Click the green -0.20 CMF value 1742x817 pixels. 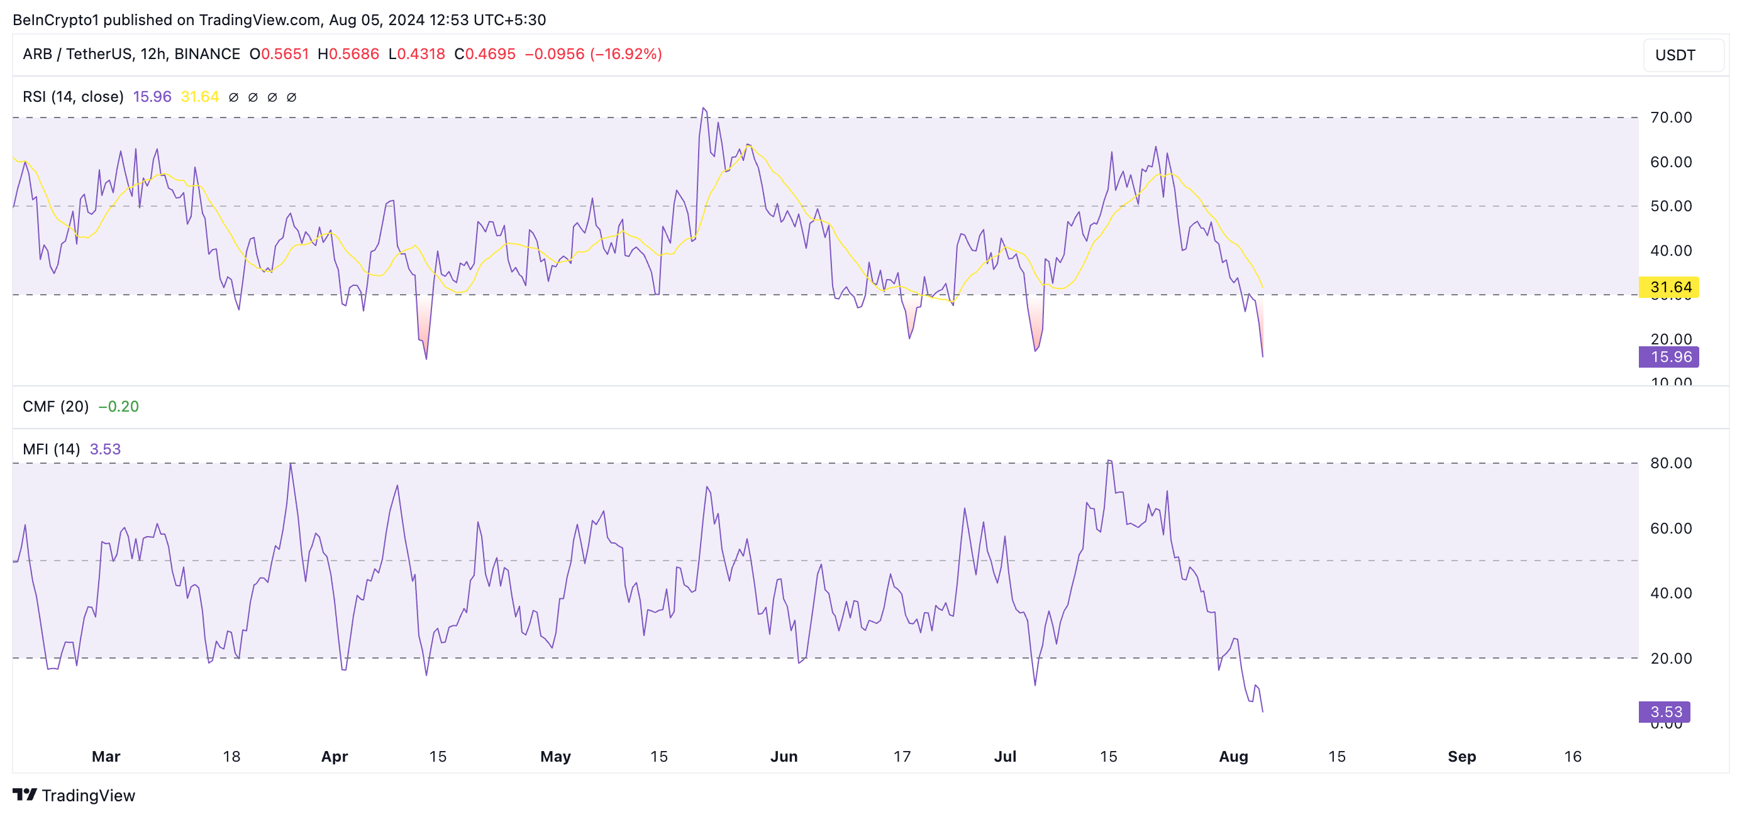pos(118,406)
